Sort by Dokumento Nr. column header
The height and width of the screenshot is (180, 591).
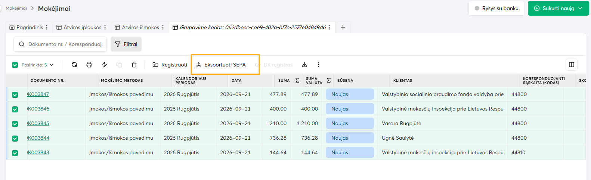coord(47,80)
